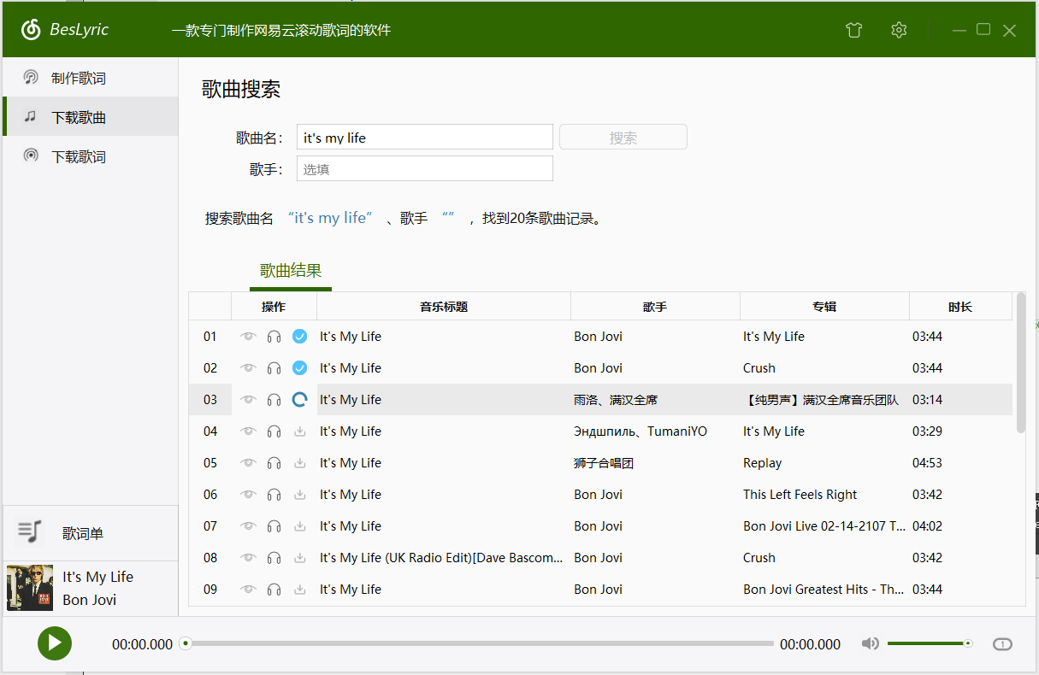
Task: Open the 歌词单 lyric list panel
Action: pyautogui.click(x=82, y=533)
